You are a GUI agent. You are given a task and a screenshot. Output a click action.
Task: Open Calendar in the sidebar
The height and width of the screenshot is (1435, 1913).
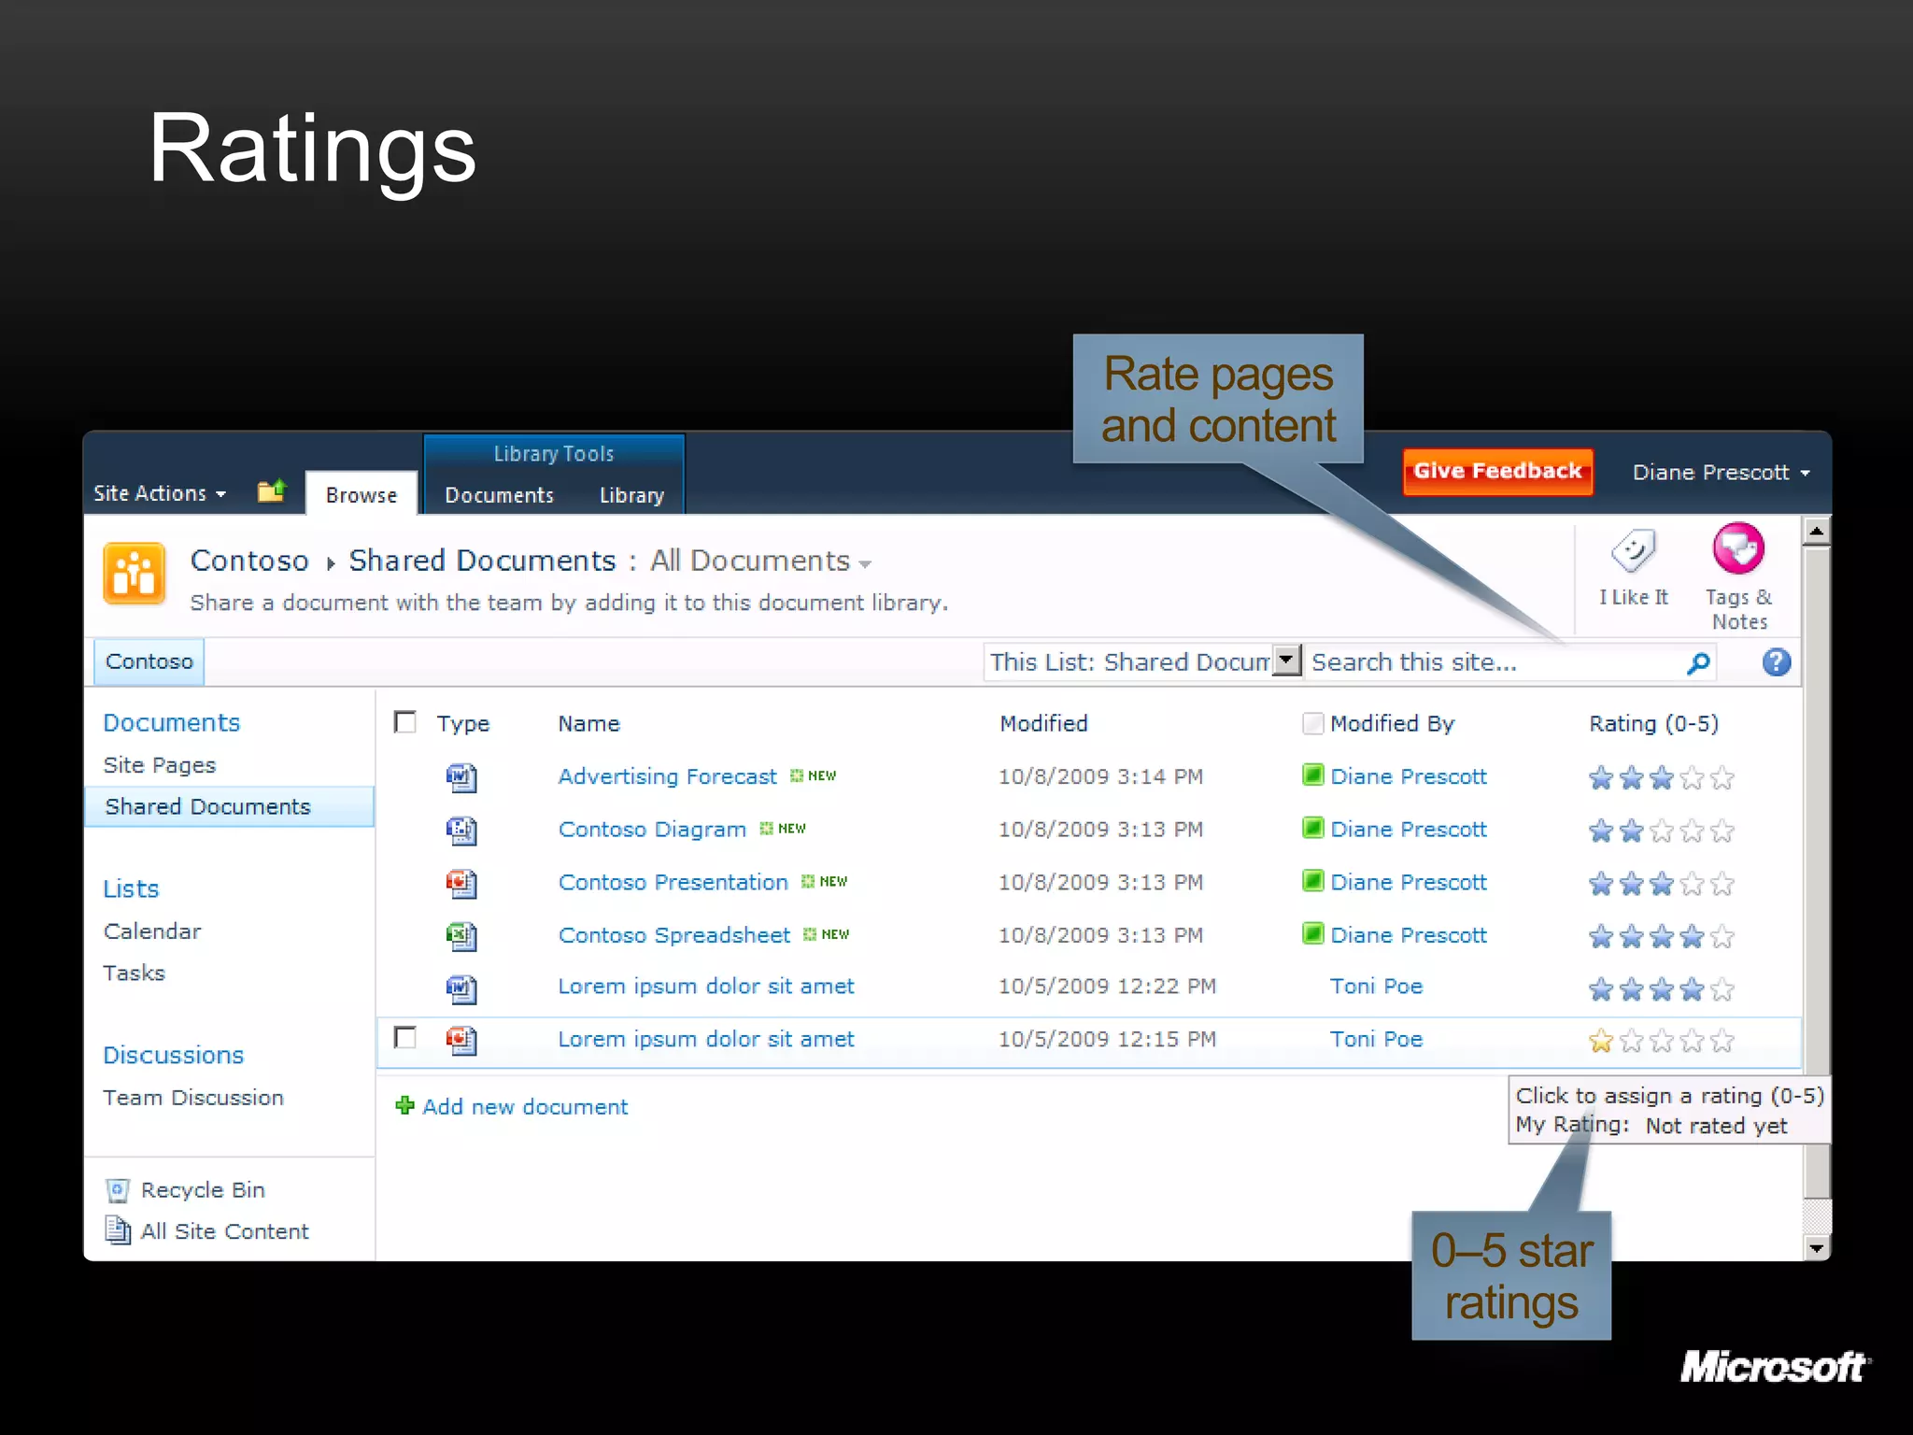tap(152, 931)
